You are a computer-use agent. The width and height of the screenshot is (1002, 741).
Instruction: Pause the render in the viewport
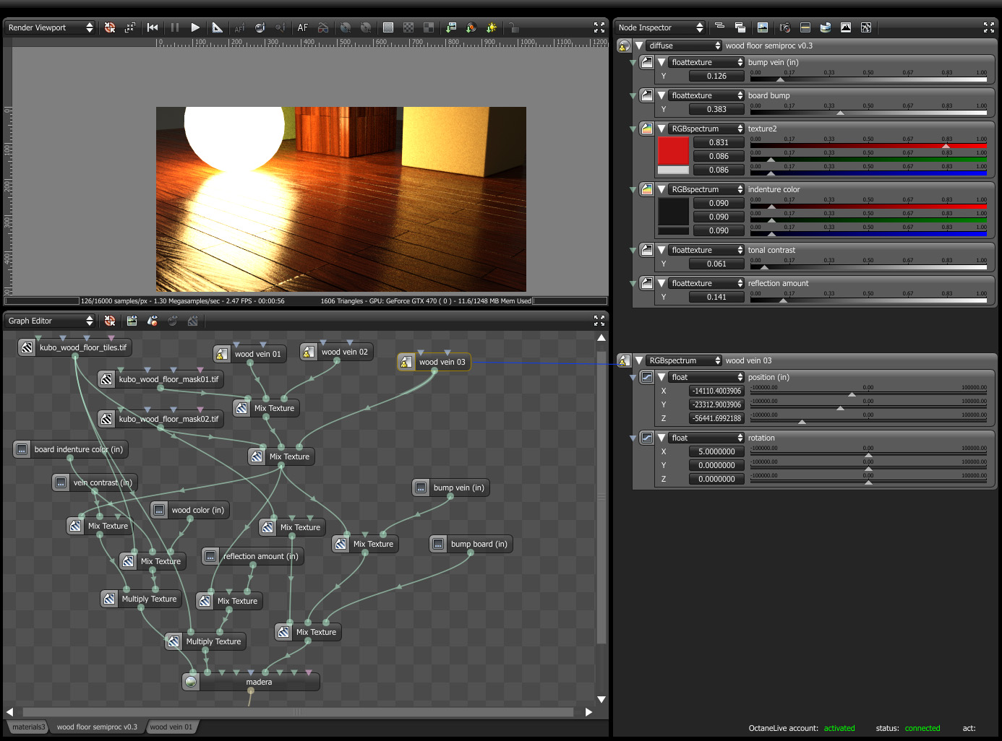(x=174, y=27)
